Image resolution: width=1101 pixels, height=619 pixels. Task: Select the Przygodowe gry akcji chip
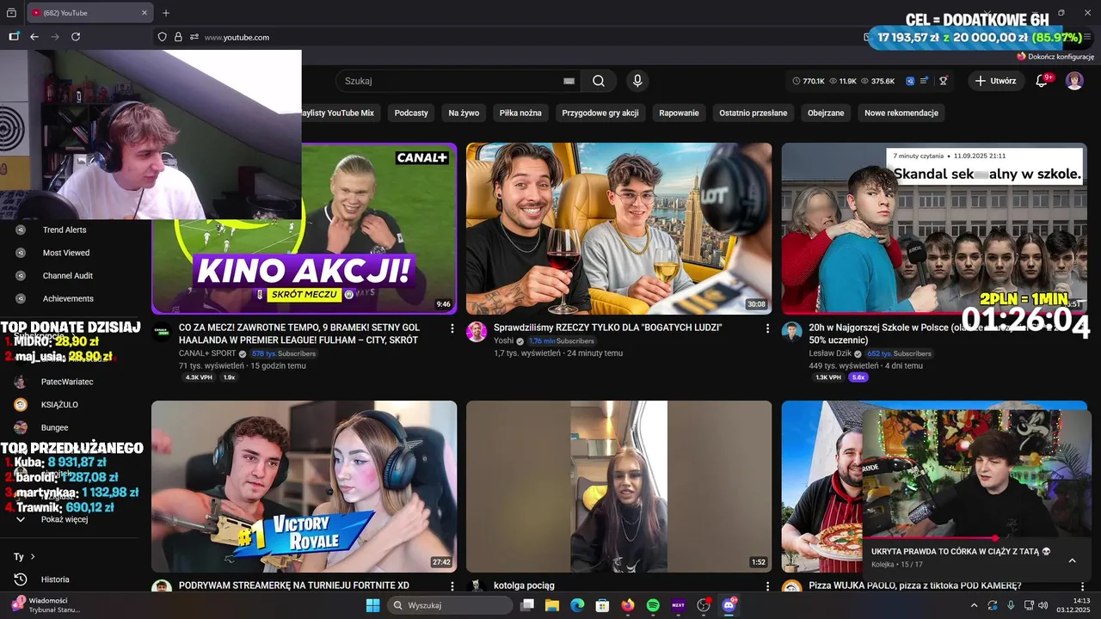[600, 113]
